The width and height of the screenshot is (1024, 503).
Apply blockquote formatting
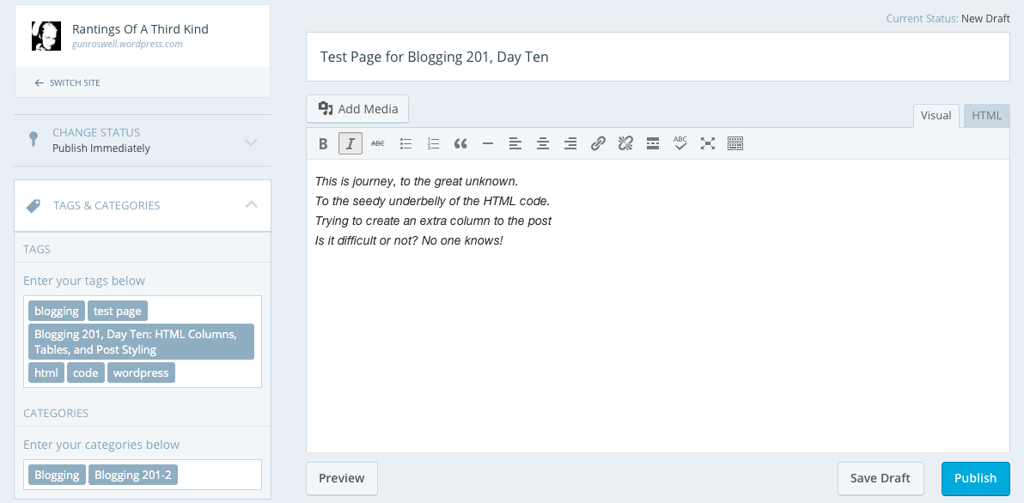point(460,144)
